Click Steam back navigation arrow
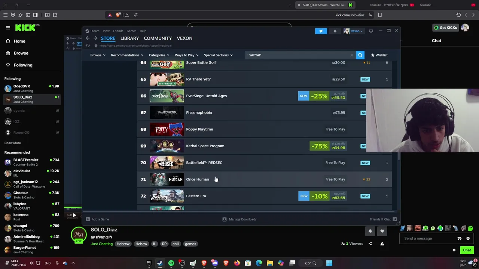The image size is (479, 269). click(x=88, y=38)
